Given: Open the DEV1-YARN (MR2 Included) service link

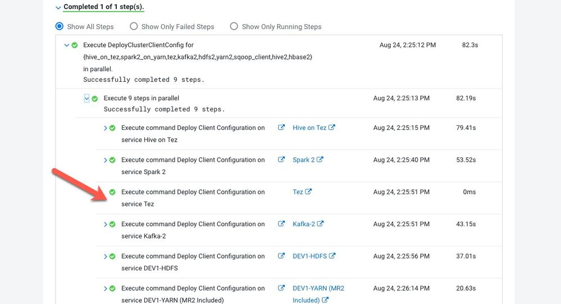Looking at the screenshot, I should coord(318,294).
